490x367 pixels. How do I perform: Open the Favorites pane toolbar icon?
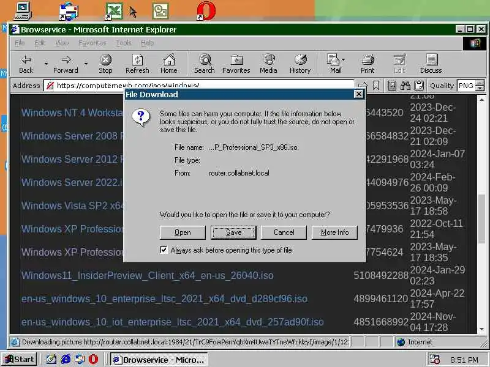tap(236, 64)
